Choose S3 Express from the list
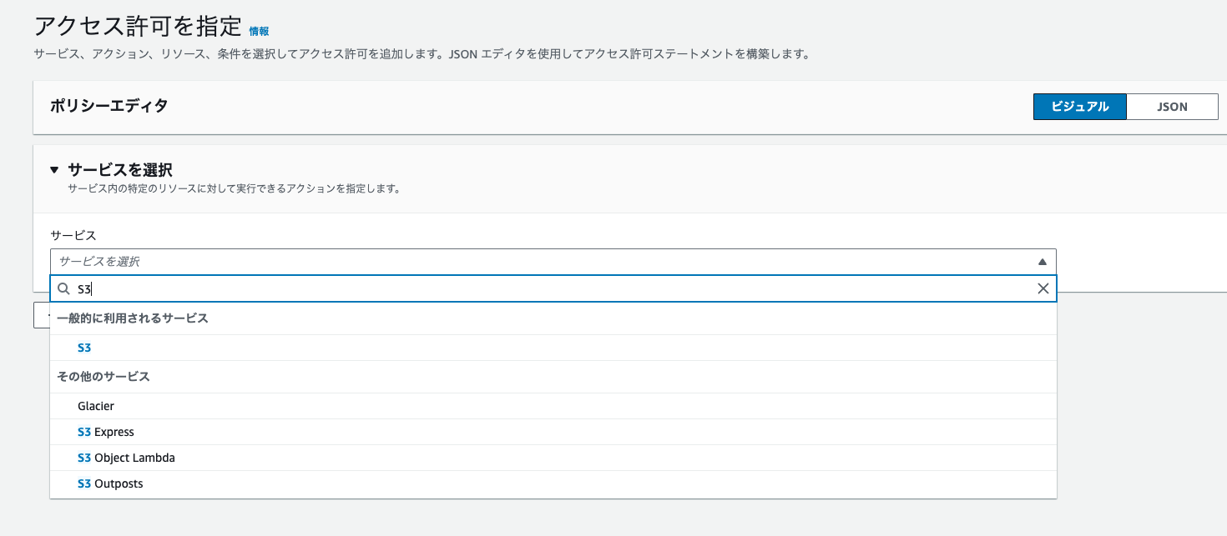1227x536 pixels. (x=106, y=432)
